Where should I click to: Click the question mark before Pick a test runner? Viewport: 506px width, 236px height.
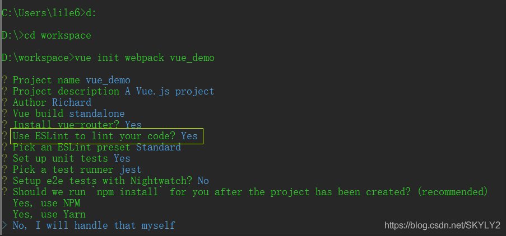pyautogui.click(x=4, y=169)
